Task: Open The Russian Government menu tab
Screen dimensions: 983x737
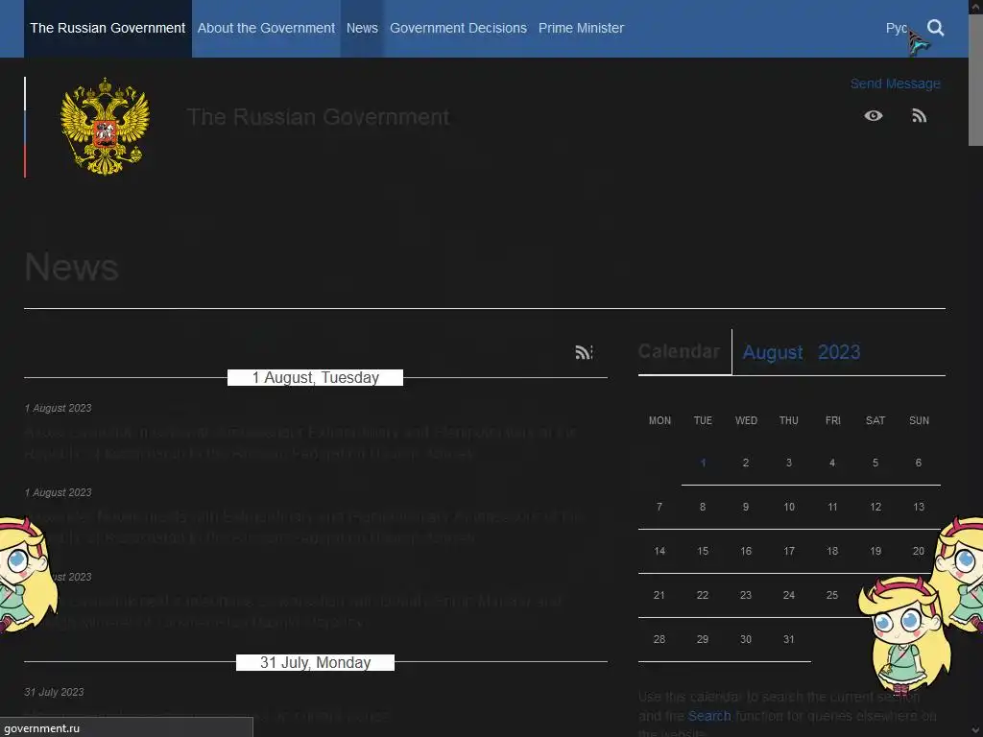Action: [x=108, y=28]
